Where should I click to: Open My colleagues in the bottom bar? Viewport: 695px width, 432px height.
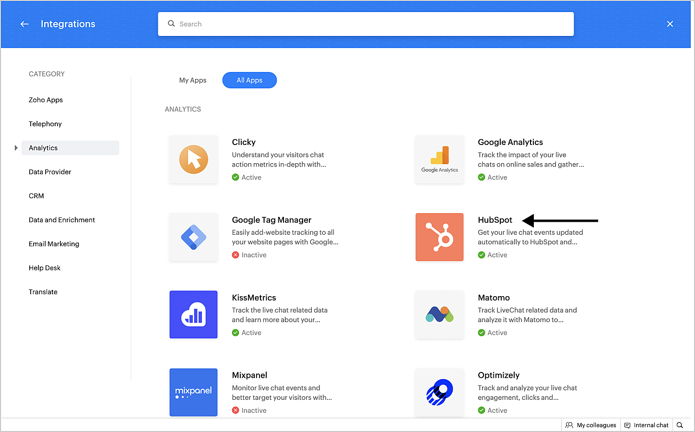pos(591,425)
